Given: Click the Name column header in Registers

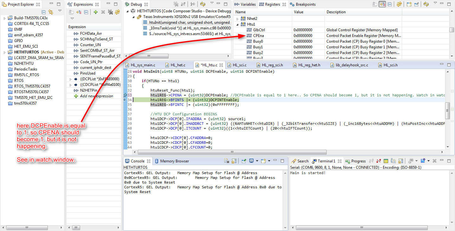Looking at the screenshot, I should [263, 12].
